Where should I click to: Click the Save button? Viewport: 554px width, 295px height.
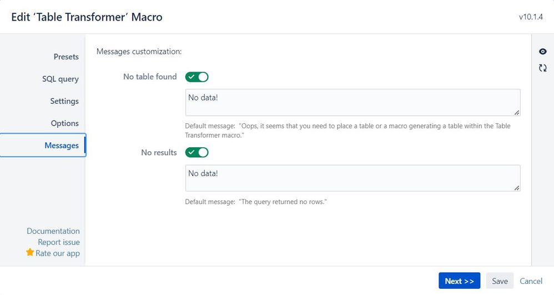pyautogui.click(x=500, y=281)
